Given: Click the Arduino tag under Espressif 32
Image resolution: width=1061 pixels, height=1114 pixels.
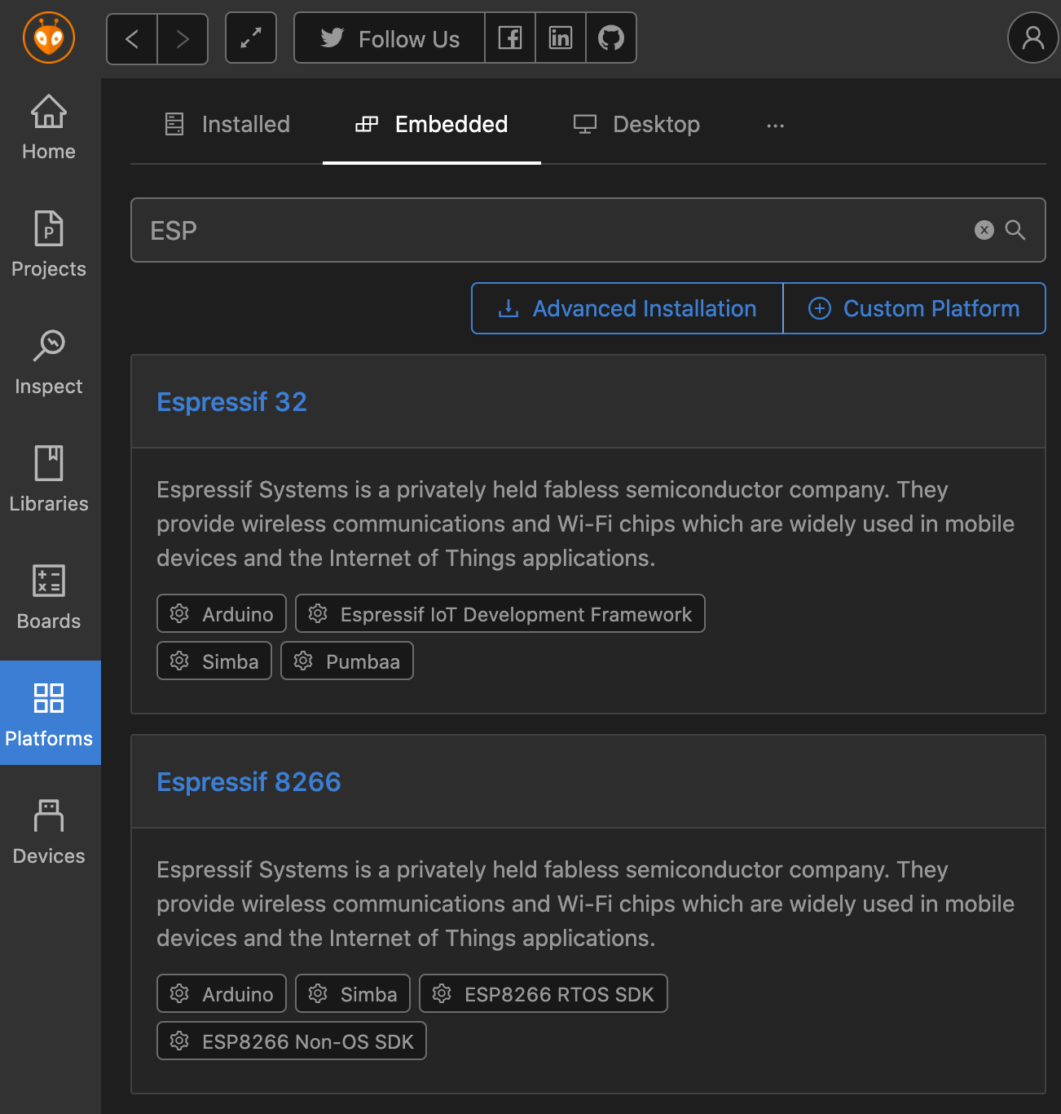Looking at the screenshot, I should [222, 613].
